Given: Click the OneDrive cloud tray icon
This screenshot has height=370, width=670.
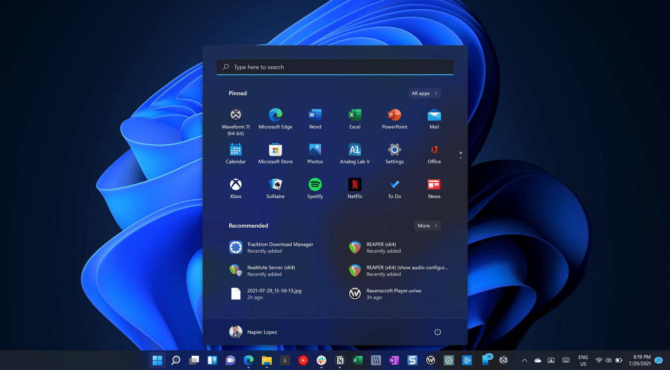Looking at the screenshot, I should click(x=538, y=360).
